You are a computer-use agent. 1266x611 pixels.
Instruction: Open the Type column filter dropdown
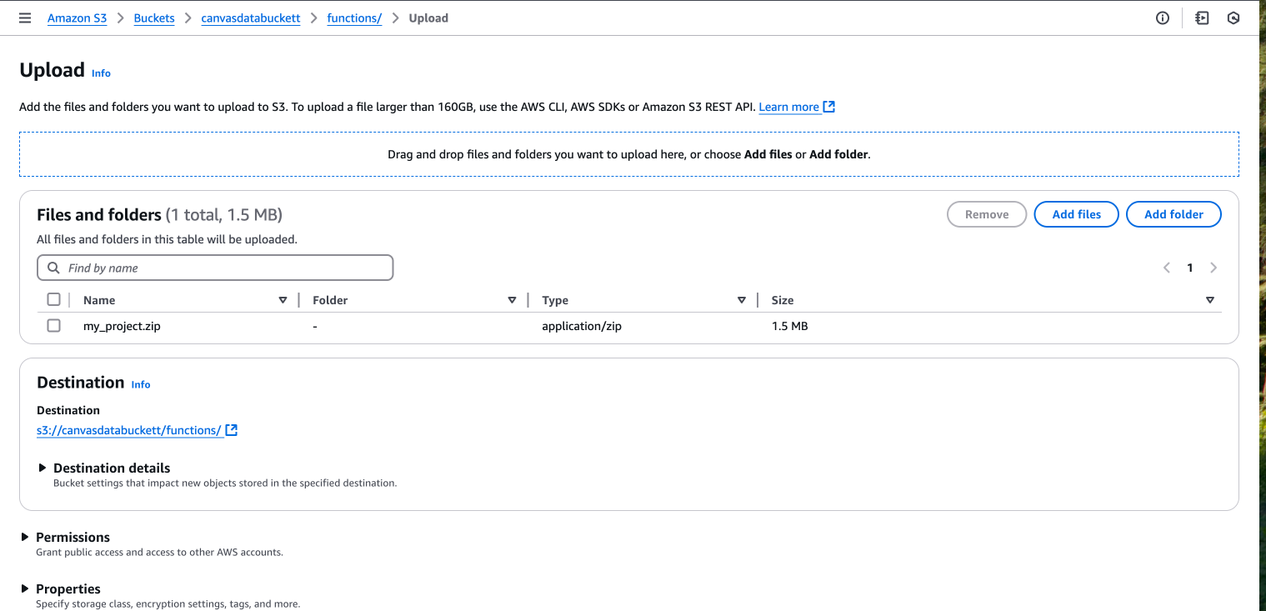click(x=742, y=299)
